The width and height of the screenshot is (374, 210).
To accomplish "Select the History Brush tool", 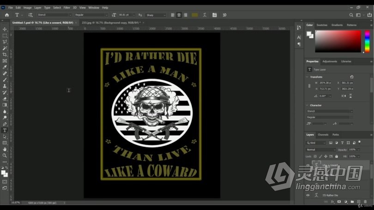I will click(x=5, y=92).
